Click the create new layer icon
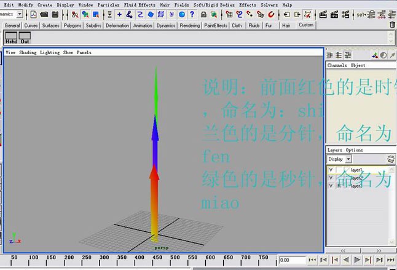 391,159
